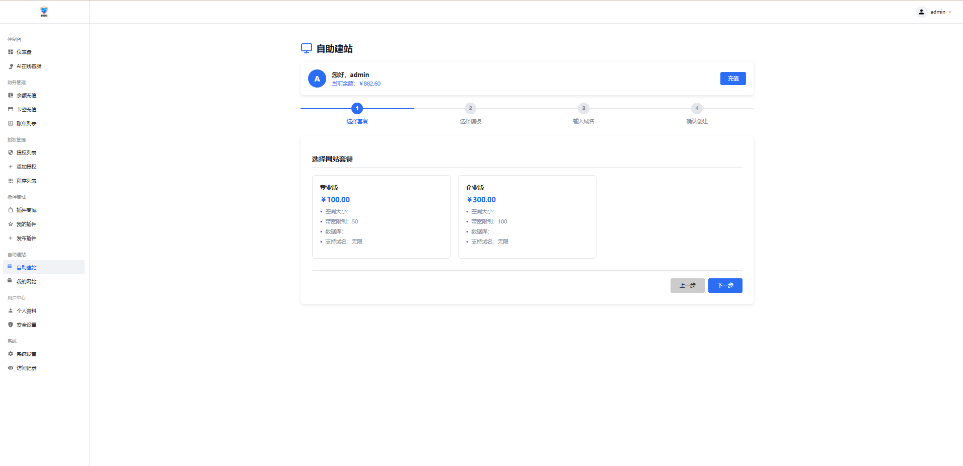Open 余额充值 wallet icon in sidebar

pyautogui.click(x=11, y=95)
